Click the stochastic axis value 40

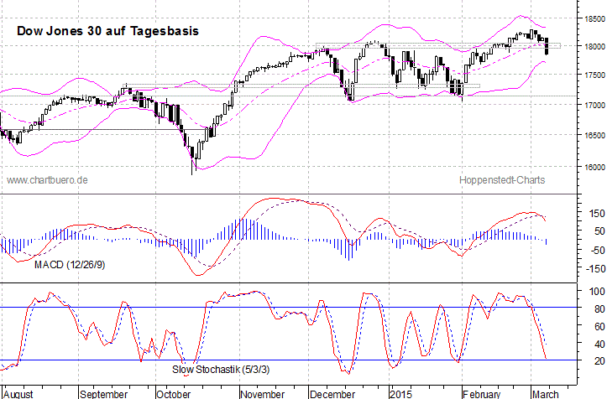pyautogui.click(x=599, y=345)
